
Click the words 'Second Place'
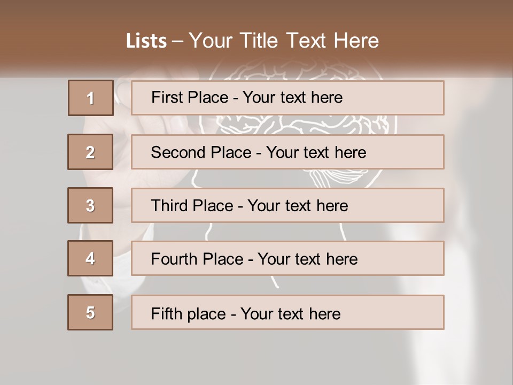(201, 152)
